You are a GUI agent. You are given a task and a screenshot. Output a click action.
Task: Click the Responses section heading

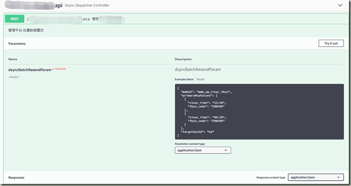pos(17,177)
